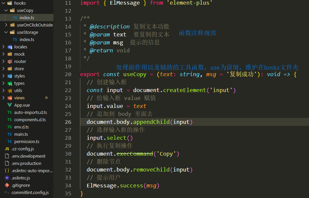Expand the router folder chevron
Viewport: 309px width, 198px height.
click(x=3, y=61)
